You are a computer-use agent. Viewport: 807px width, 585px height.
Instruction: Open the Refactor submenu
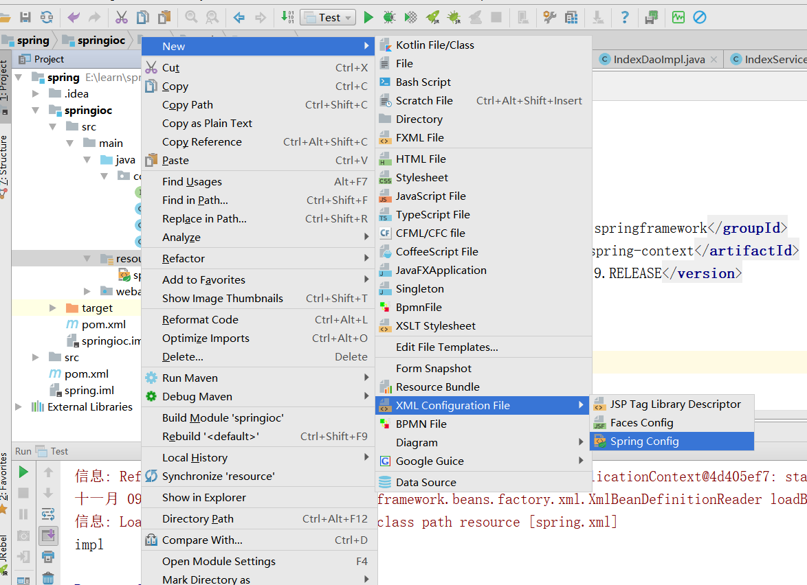pyautogui.click(x=258, y=259)
